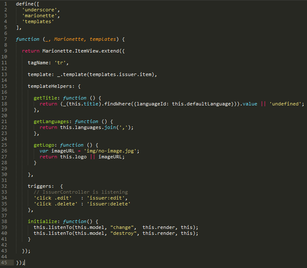Click the 'click .edit' string
Screen dimensions: 307x268
[x=53, y=198]
